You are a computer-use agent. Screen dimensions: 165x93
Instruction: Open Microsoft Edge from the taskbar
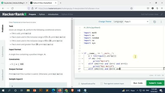point(53,90)
